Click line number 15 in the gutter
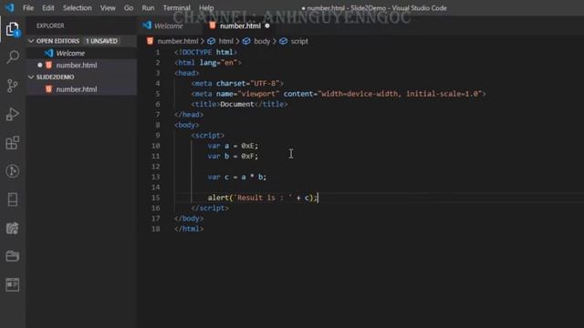This screenshot has width=584, height=328. [156, 198]
